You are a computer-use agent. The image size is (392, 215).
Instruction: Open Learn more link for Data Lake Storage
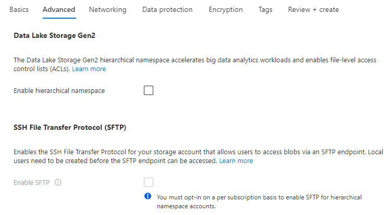tap(89, 69)
